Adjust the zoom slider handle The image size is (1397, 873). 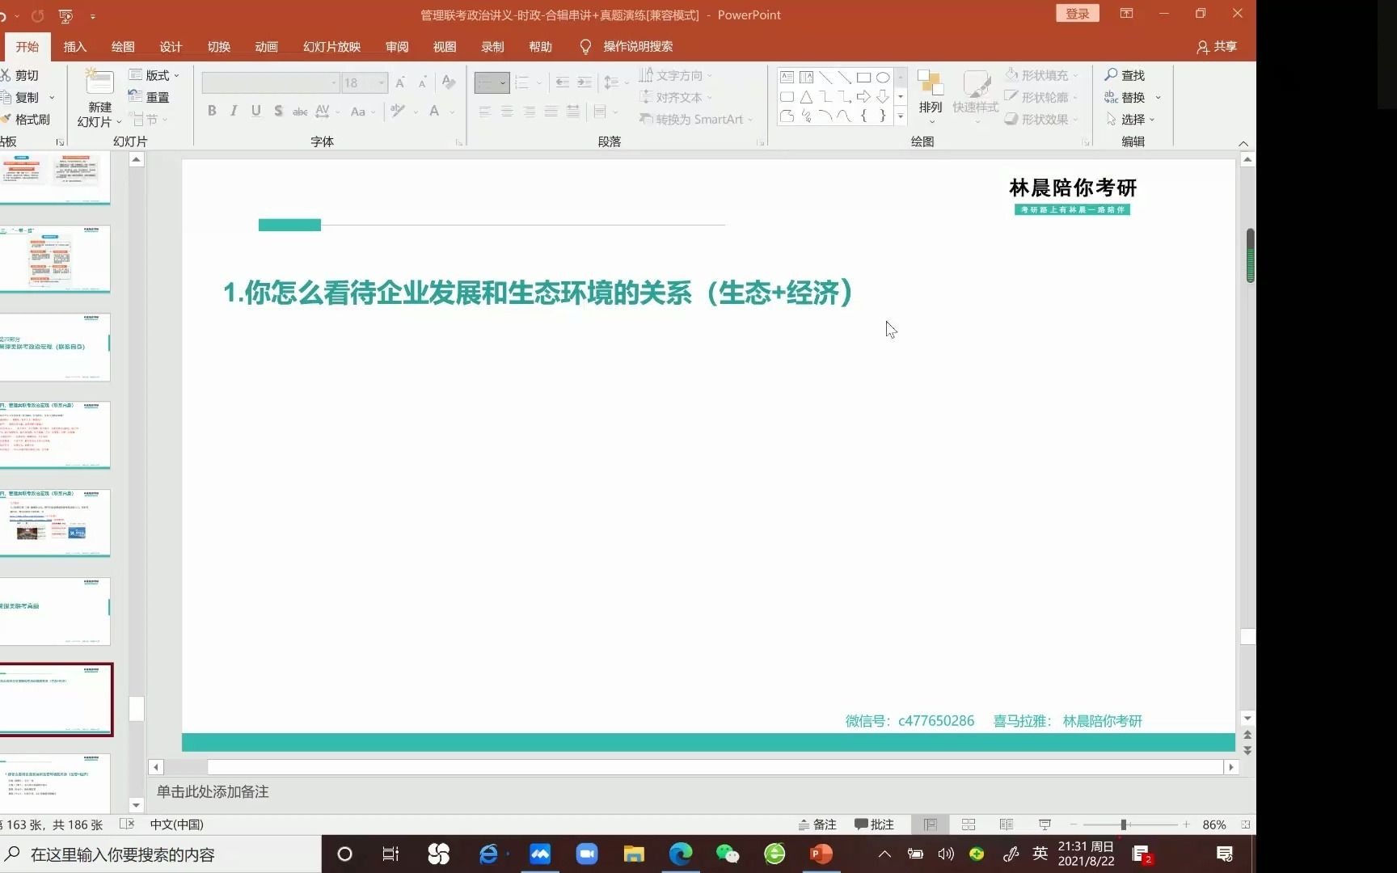pos(1123,824)
